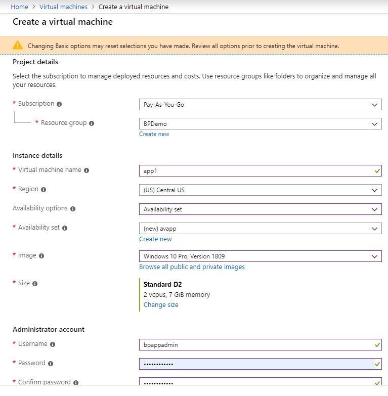Click the Change size link
388x396 pixels.
pos(161,305)
